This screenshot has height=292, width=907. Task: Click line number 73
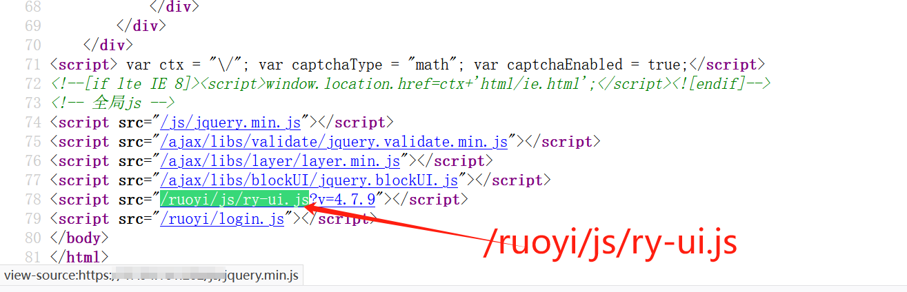click(33, 103)
